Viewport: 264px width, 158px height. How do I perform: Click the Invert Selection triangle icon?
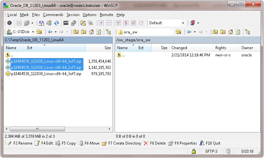coord(118,23)
